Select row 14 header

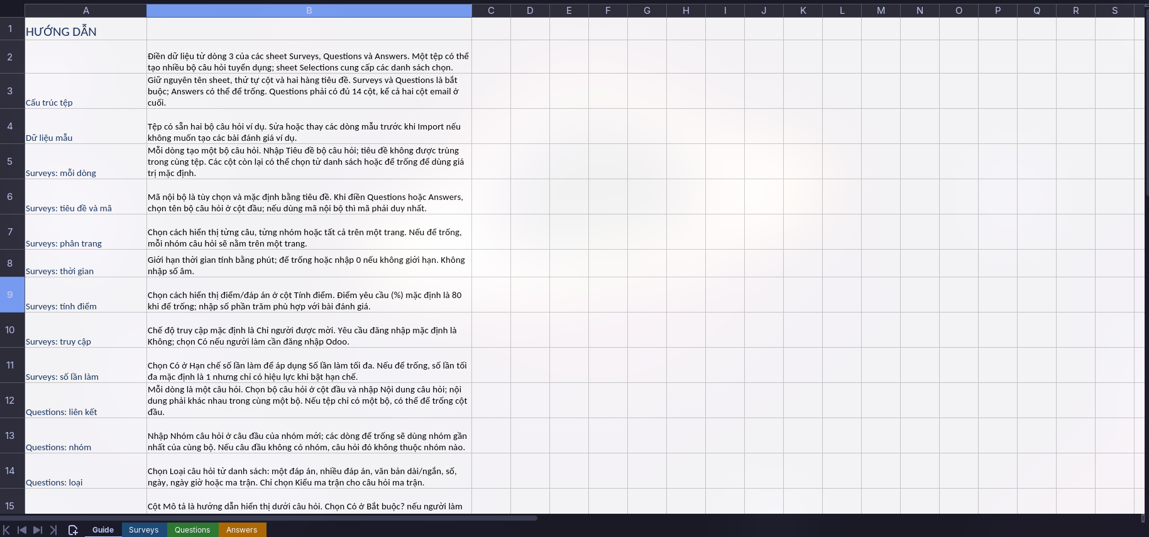pyautogui.click(x=10, y=471)
